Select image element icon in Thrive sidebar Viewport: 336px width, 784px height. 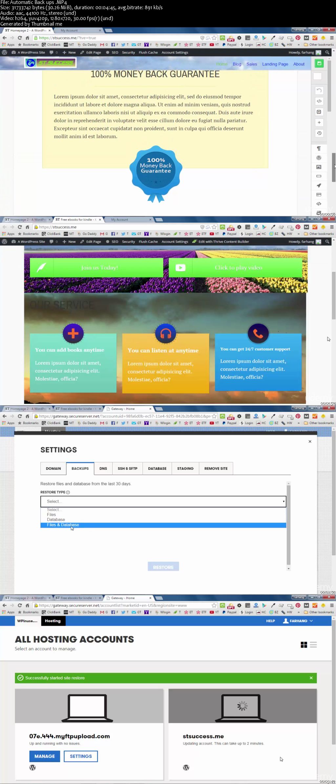click(x=319, y=167)
